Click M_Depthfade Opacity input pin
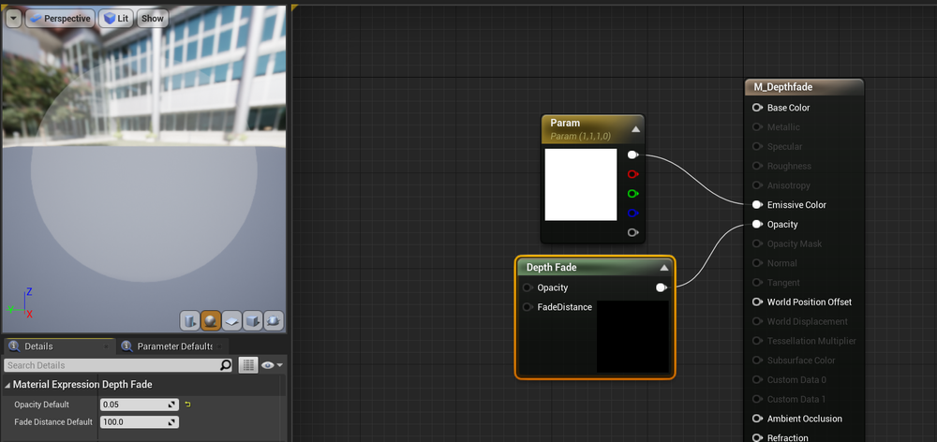Image resolution: width=937 pixels, height=442 pixels. point(757,225)
